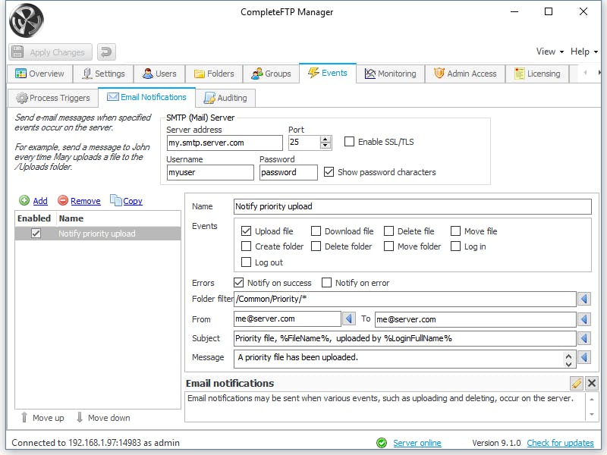Image resolution: width=607 pixels, height=455 pixels.
Task: Select the Events tab
Action: pyautogui.click(x=328, y=73)
